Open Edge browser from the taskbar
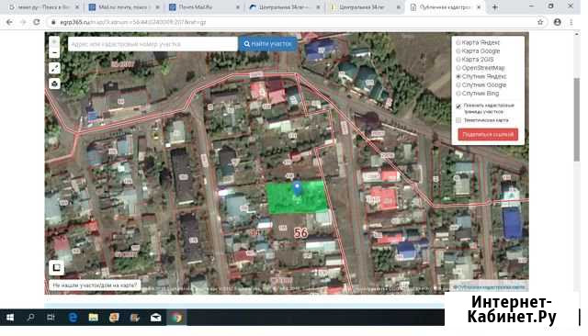This screenshot has height=336, width=588. 73,318
